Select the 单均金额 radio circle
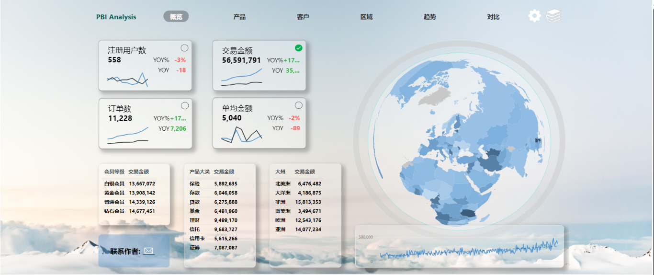Image resolution: width=654 pixels, height=275 pixels. click(299, 105)
